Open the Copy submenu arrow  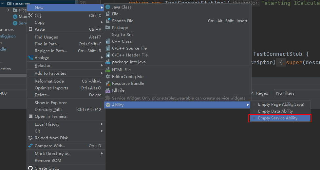(x=102, y=23)
